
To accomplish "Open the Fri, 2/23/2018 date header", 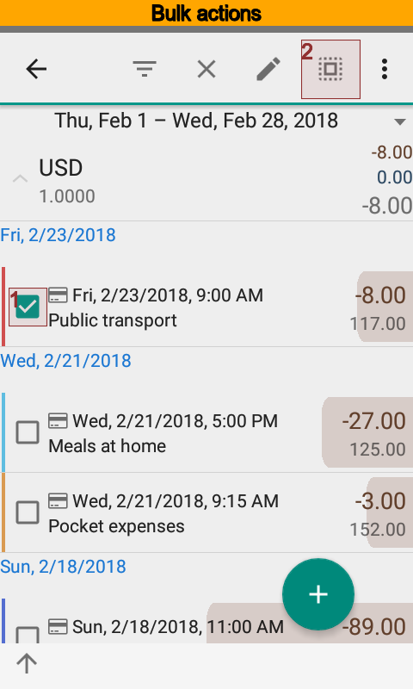I will (58, 235).
